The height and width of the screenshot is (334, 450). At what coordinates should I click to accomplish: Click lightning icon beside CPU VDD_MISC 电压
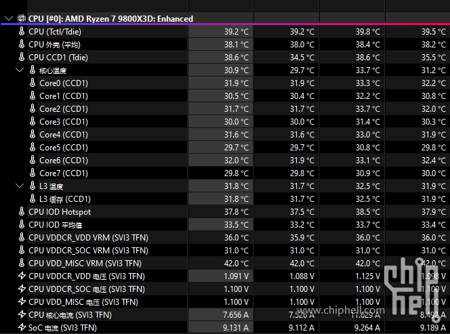click(22, 301)
